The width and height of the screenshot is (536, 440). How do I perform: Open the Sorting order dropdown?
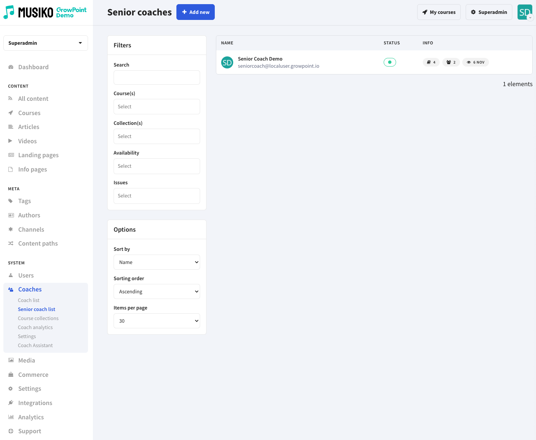tap(156, 291)
